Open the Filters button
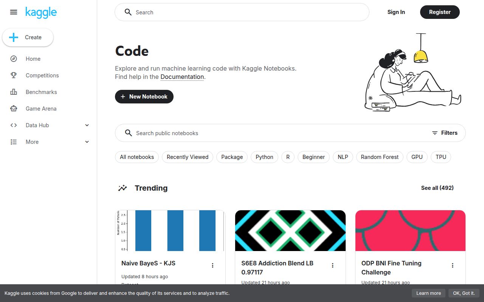 (445, 133)
